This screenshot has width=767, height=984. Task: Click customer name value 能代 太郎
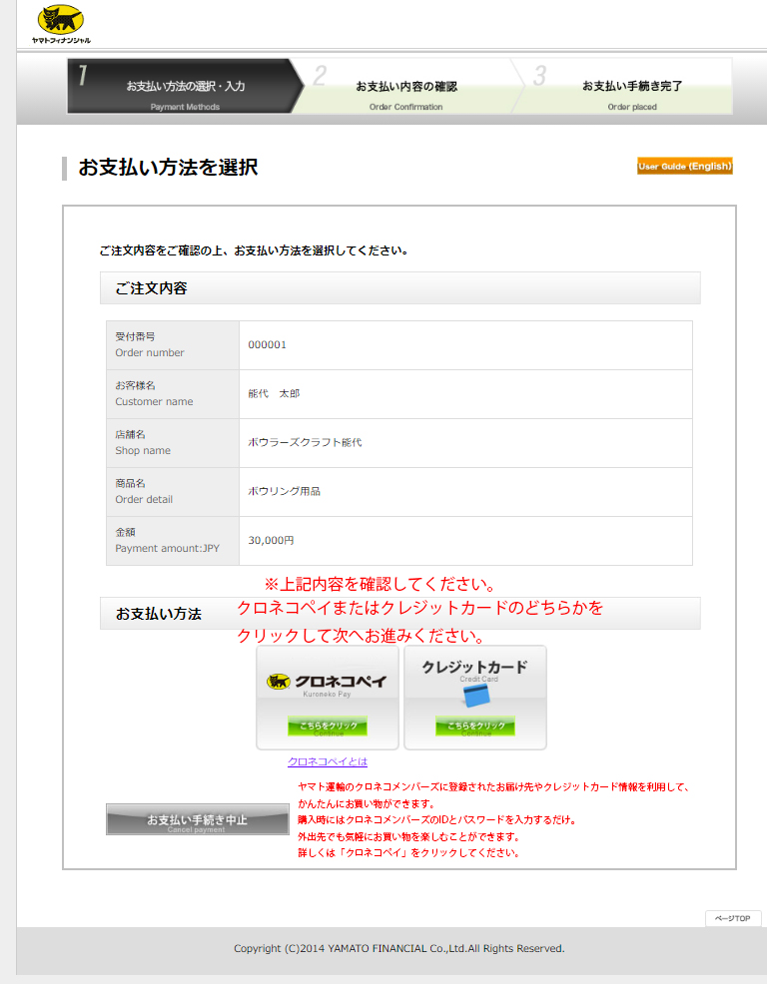coord(274,393)
